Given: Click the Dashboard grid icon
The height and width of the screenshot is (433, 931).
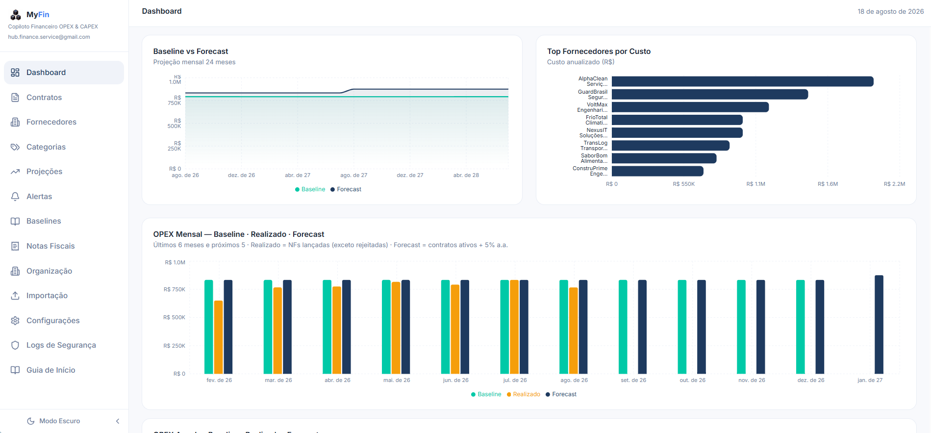Looking at the screenshot, I should coord(15,73).
